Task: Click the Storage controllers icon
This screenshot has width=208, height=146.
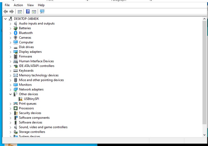Action: tap(16, 132)
